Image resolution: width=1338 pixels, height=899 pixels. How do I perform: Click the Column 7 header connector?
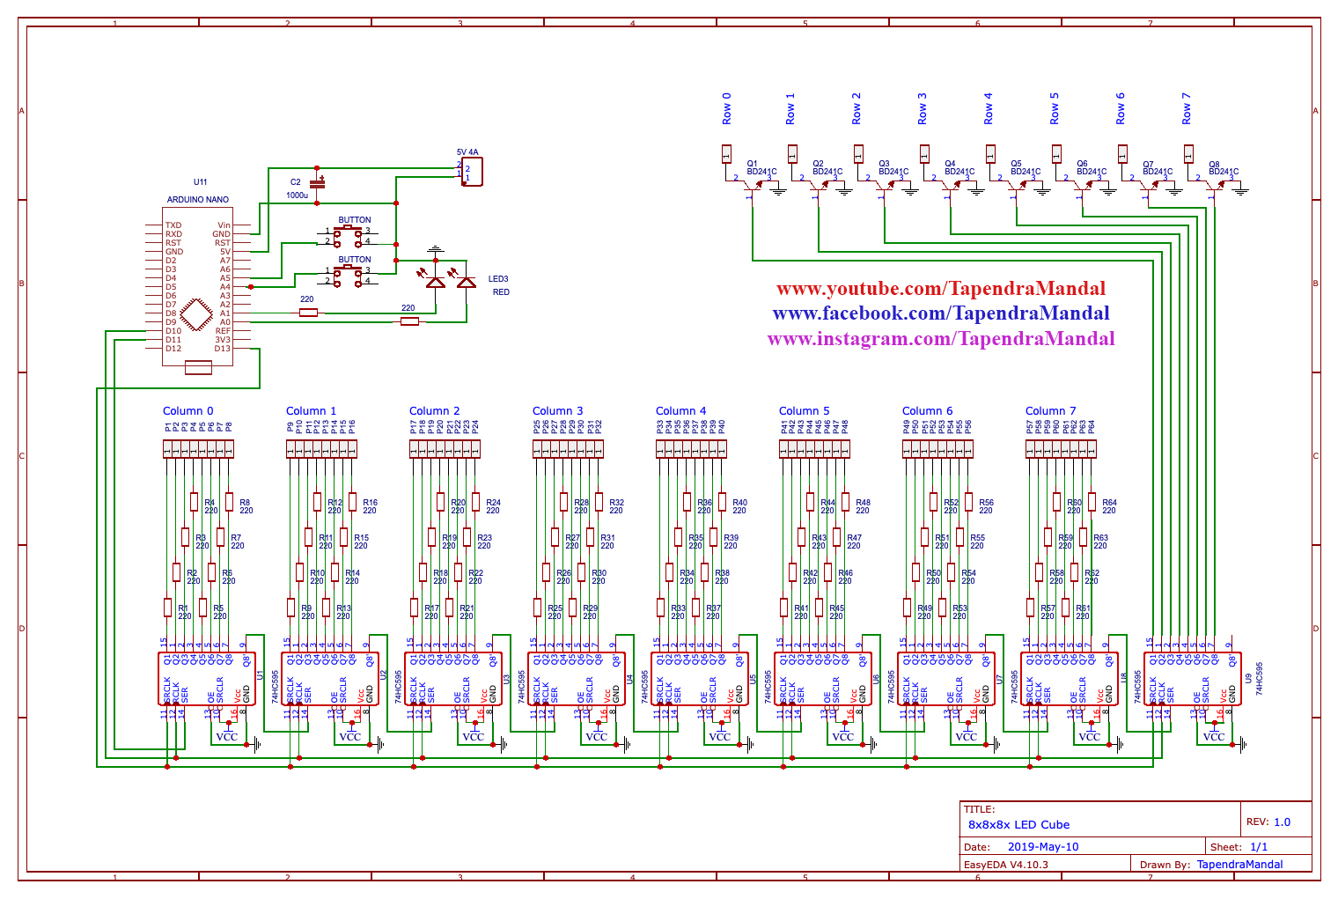tap(1060, 449)
